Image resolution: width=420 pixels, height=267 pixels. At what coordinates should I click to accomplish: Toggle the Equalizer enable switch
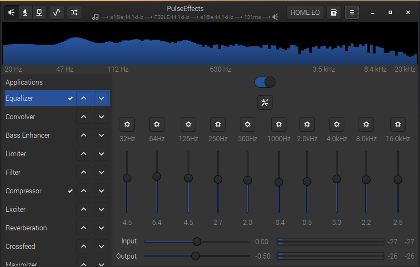[x=265, y=82]
